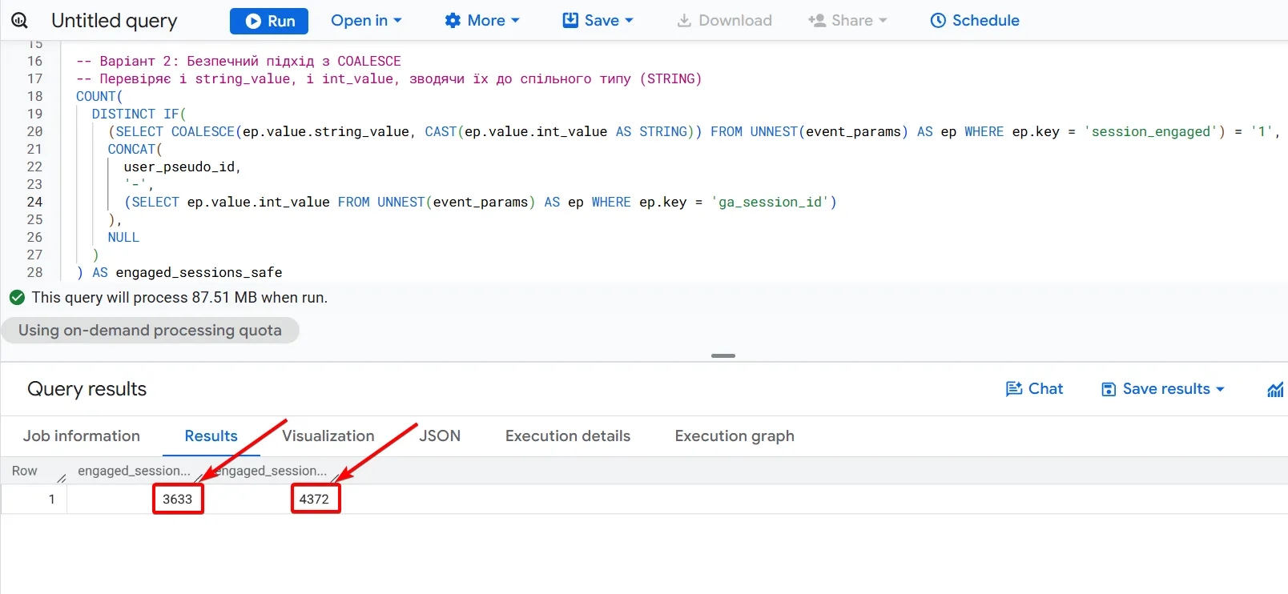Click the 'This query will process 87.51 MB' message

coord(179,298)
